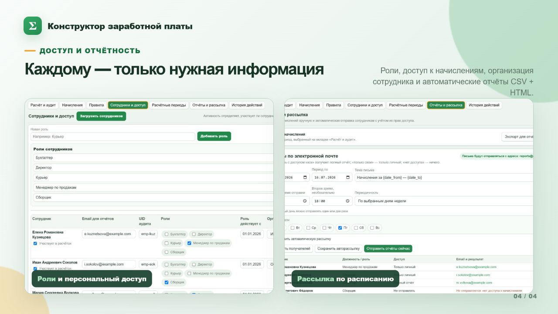Click the 'Бухгалтер' role name field in roles list
Viewport: 558px width, 314px height.
click(x=153, y=157)
